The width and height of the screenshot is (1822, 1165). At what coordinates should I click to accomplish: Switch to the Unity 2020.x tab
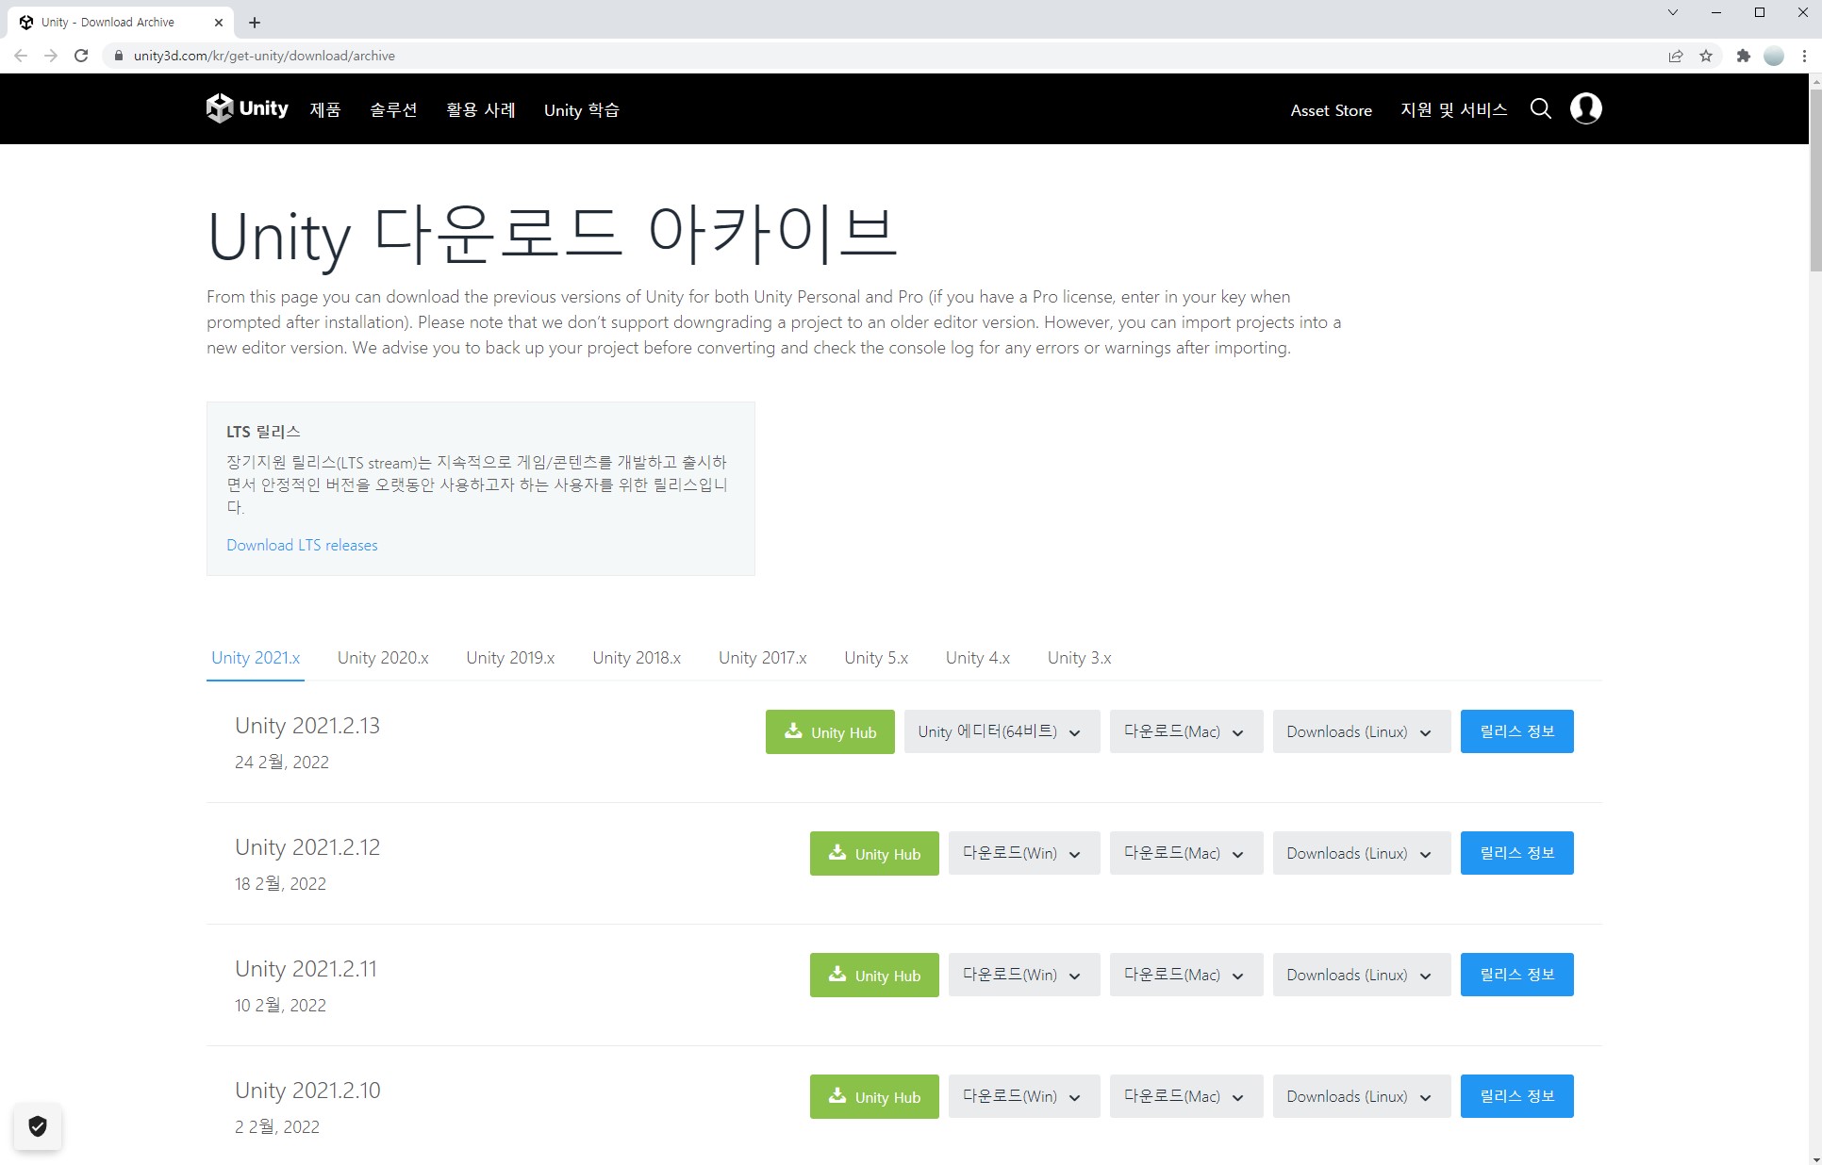pyautogui.click(x=383, y=658)
